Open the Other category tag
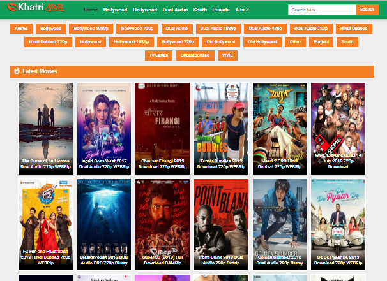Image resolution: width=387 pixels, height=281 pixels. 296,42
